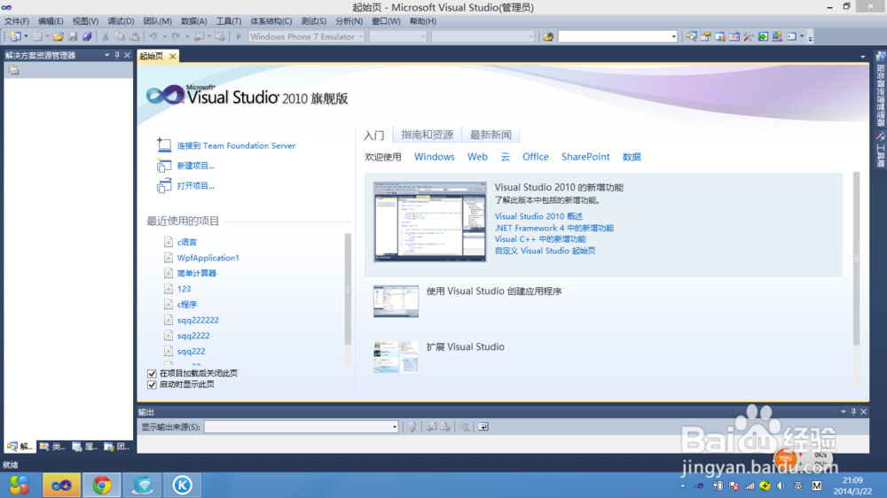The image size is (887, 498).
Task: Pin the Solution Explorer panel
Action: (x=117, y=56)
